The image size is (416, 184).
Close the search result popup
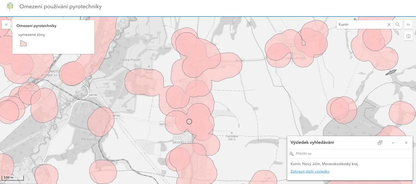(x=406, y=143)
